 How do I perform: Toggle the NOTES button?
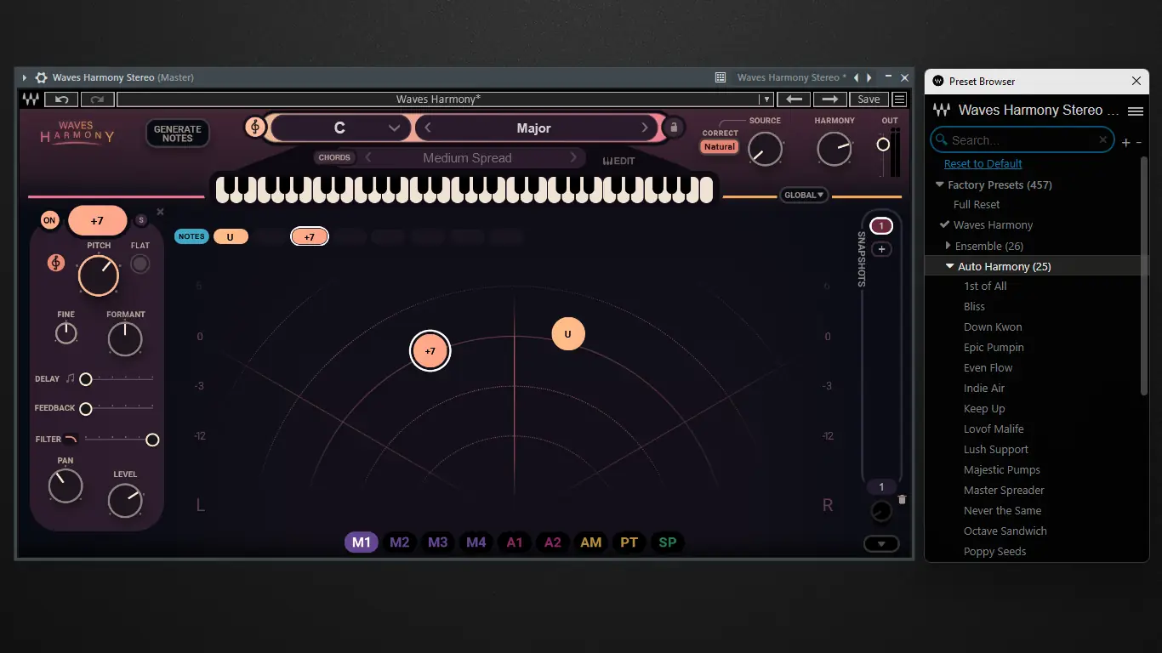[x=191, y=236]
